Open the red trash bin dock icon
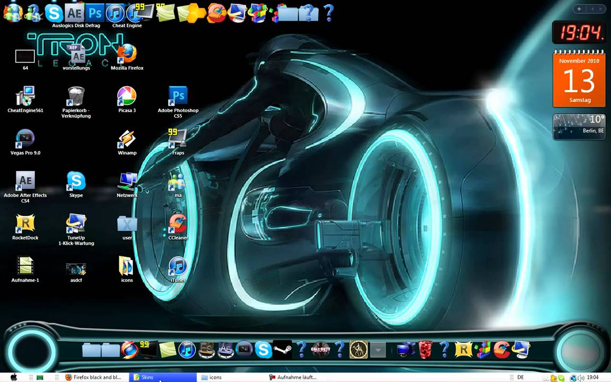This screenshot has width=611, height=382. pyautogui.click(x=425, y=350)
